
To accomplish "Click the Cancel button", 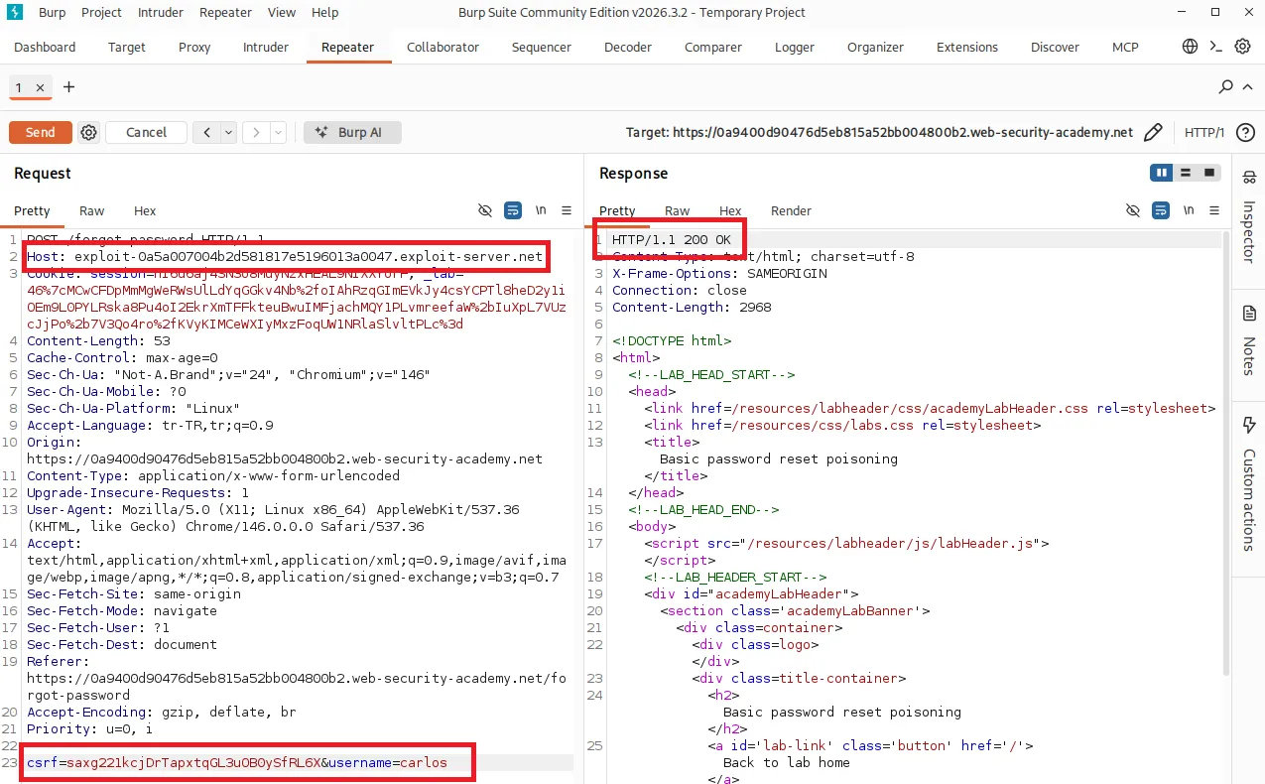I will click(x=147, y=132).
